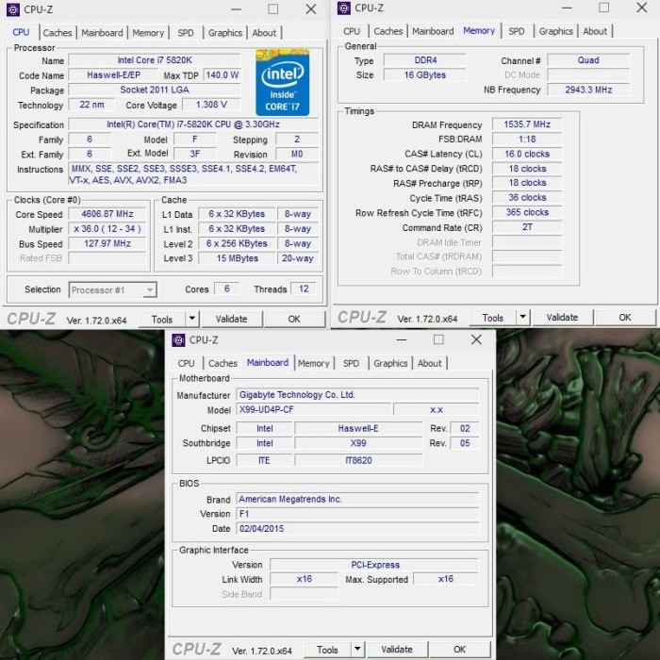This screenshot has height=660, width=660.
Task: Click Bus Speed value 127.97 MHz
Action: click(107, 243)
